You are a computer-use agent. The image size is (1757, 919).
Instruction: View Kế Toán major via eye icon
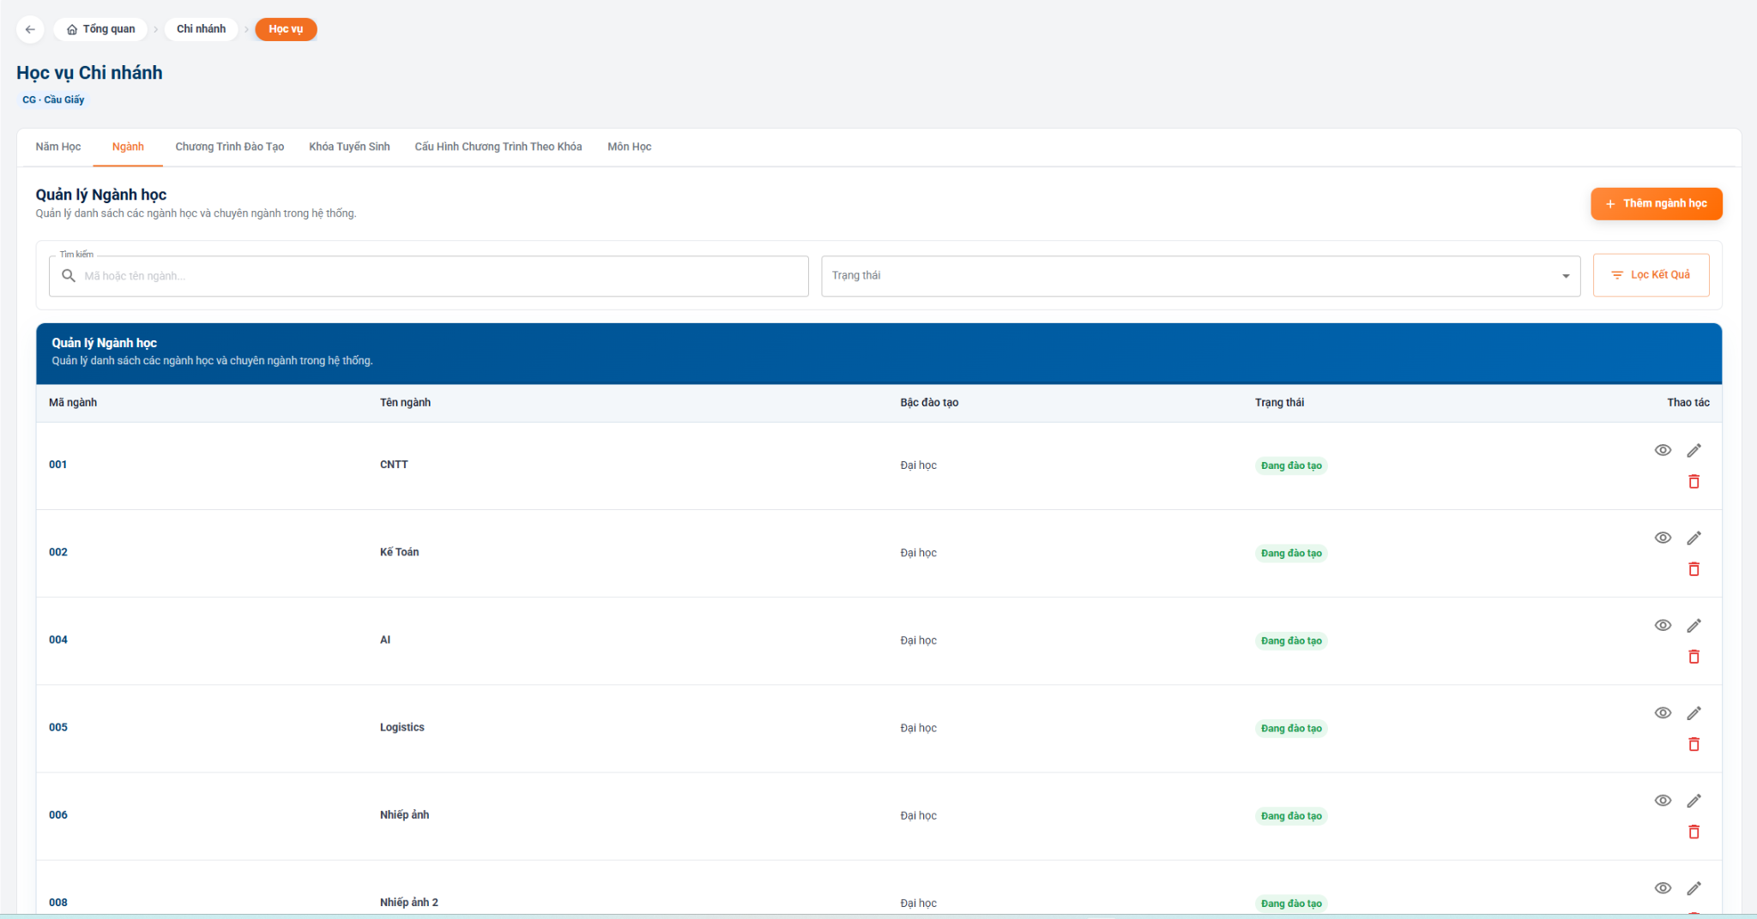coord(1663,538)
